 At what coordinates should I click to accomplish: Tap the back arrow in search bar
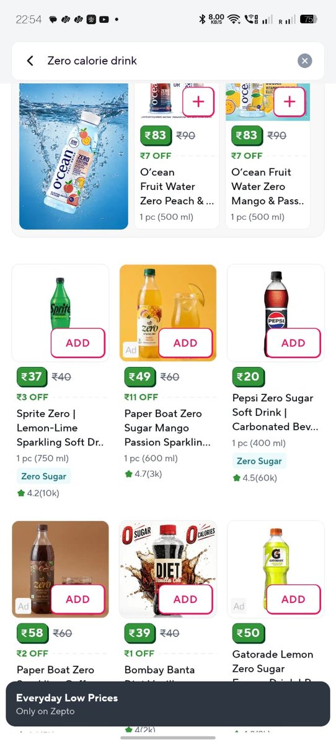[30, 60]
